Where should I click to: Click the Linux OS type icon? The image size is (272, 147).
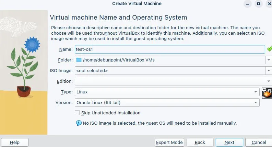click(267, 93)
